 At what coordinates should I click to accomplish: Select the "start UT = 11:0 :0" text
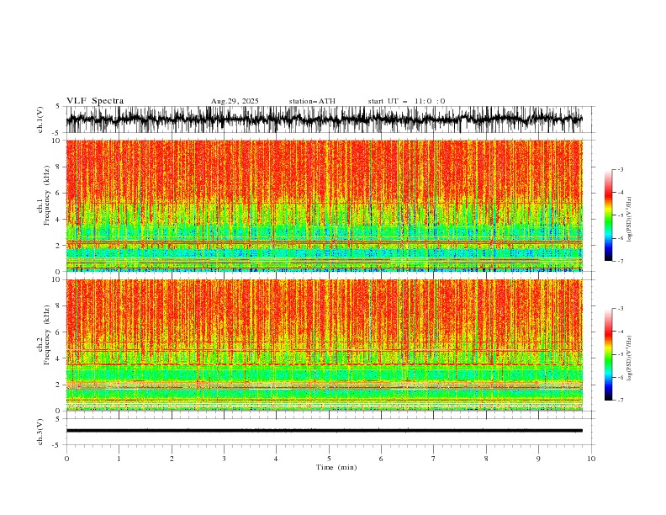[x=406, y=101]
